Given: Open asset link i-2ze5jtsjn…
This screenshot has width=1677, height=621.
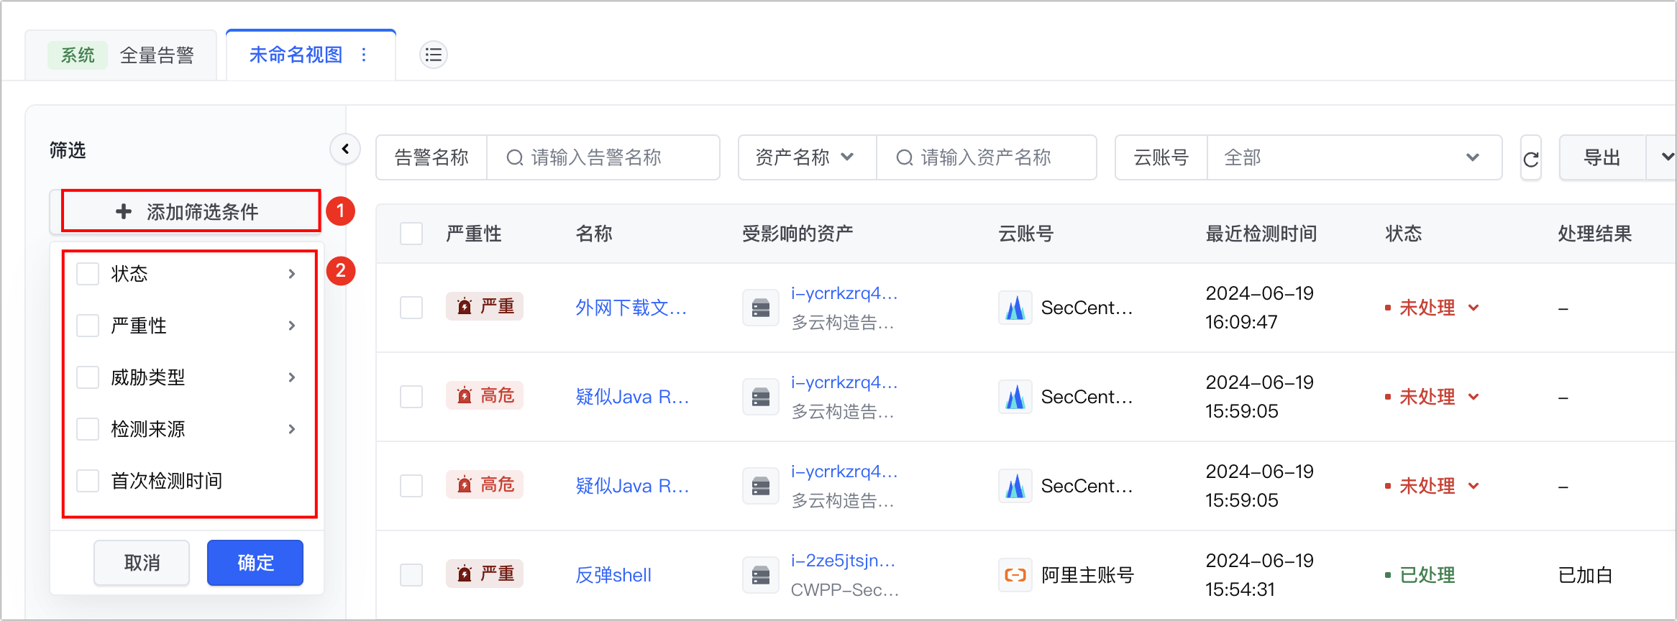Looking at the screenshot, I should pyautogui.click(x=843, y=561).
